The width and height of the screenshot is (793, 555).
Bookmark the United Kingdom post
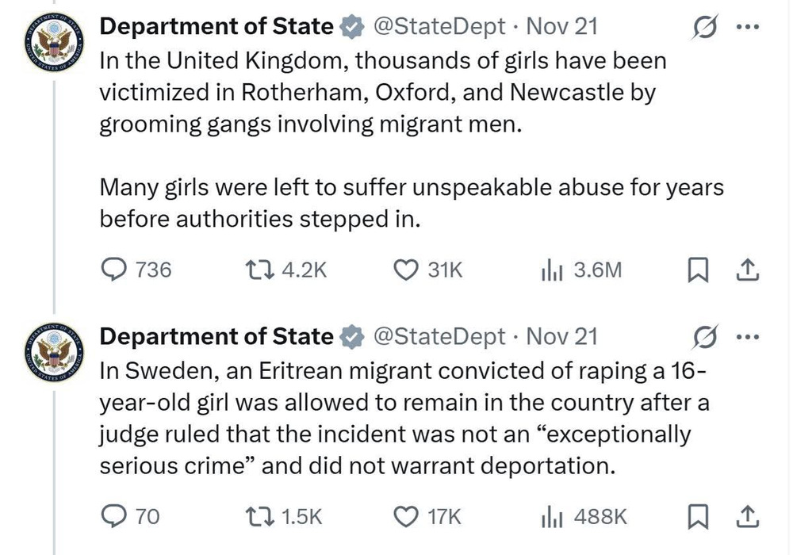click(695, 270)
